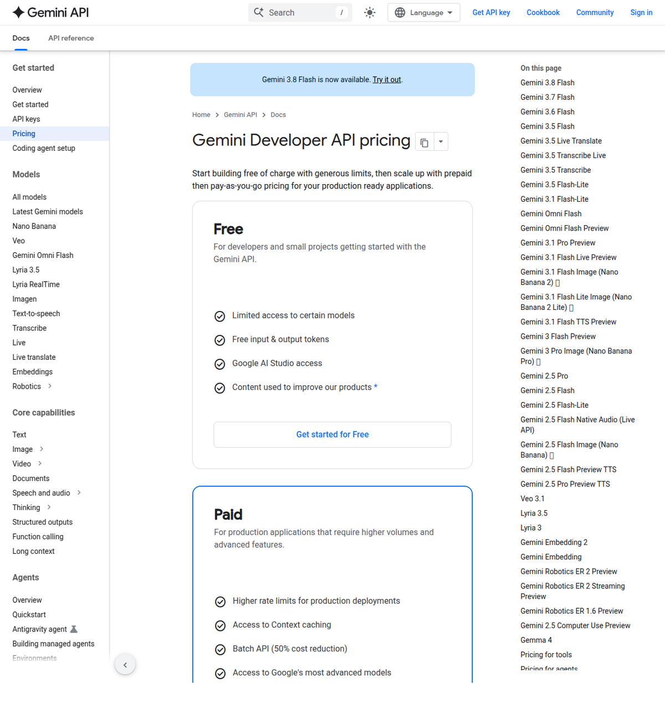Jump to Gemini Robotics ER 2 Streaming Preview

(572, 591)
